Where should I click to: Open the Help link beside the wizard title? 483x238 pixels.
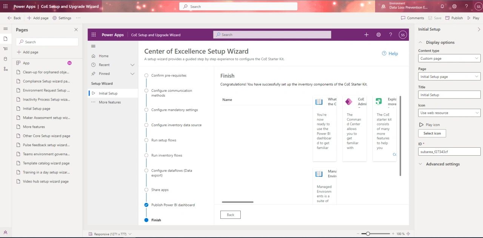[x=390, y=54]
